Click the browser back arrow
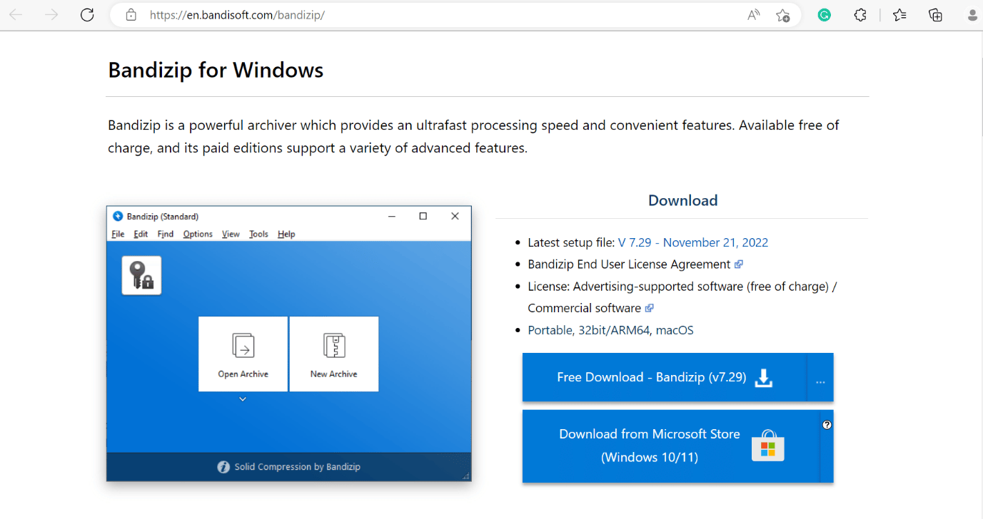This screenshot has height=519, width=983. point(16,15)
